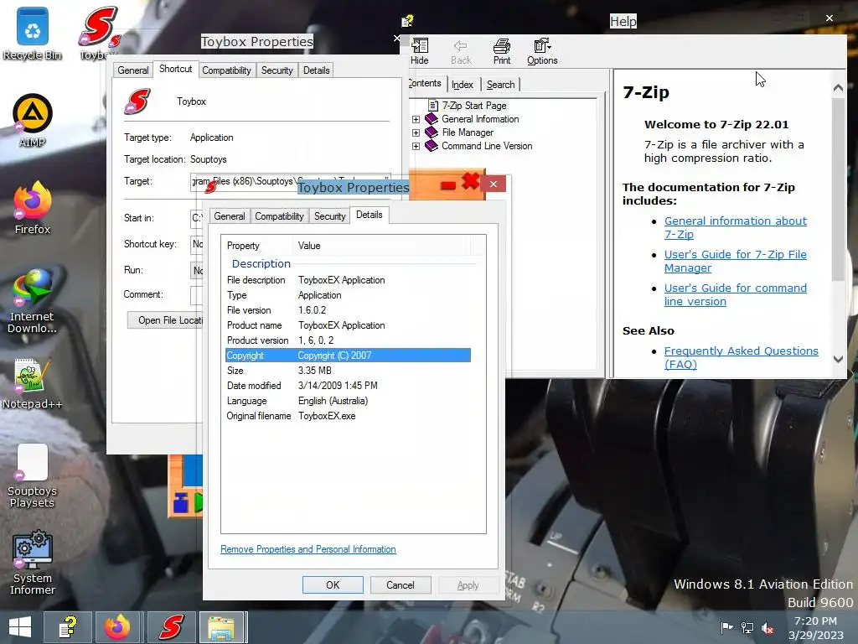This screenshot has height=644, width=858.
Task: Open Compatibility tab in front Toybox Properties
Action: pos(279,216)
